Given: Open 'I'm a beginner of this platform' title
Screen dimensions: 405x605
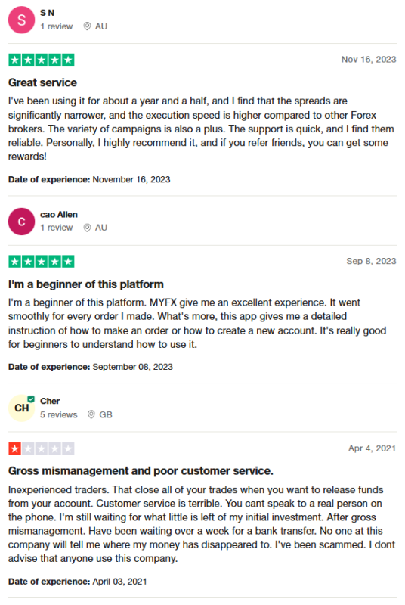Looking at the screenshot, I should 86,284.
